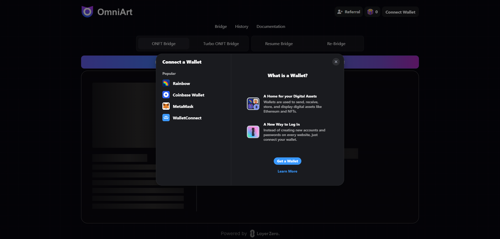Switch to the Resume Bridge tab
This screenshot has height=239, width=500.
pos(279,44)
